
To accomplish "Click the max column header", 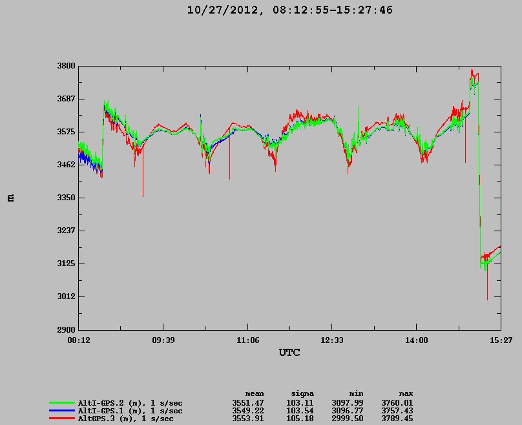I will coord(406,394).
